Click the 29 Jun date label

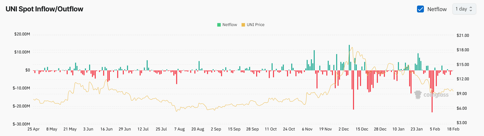click(x=125, y=129)
